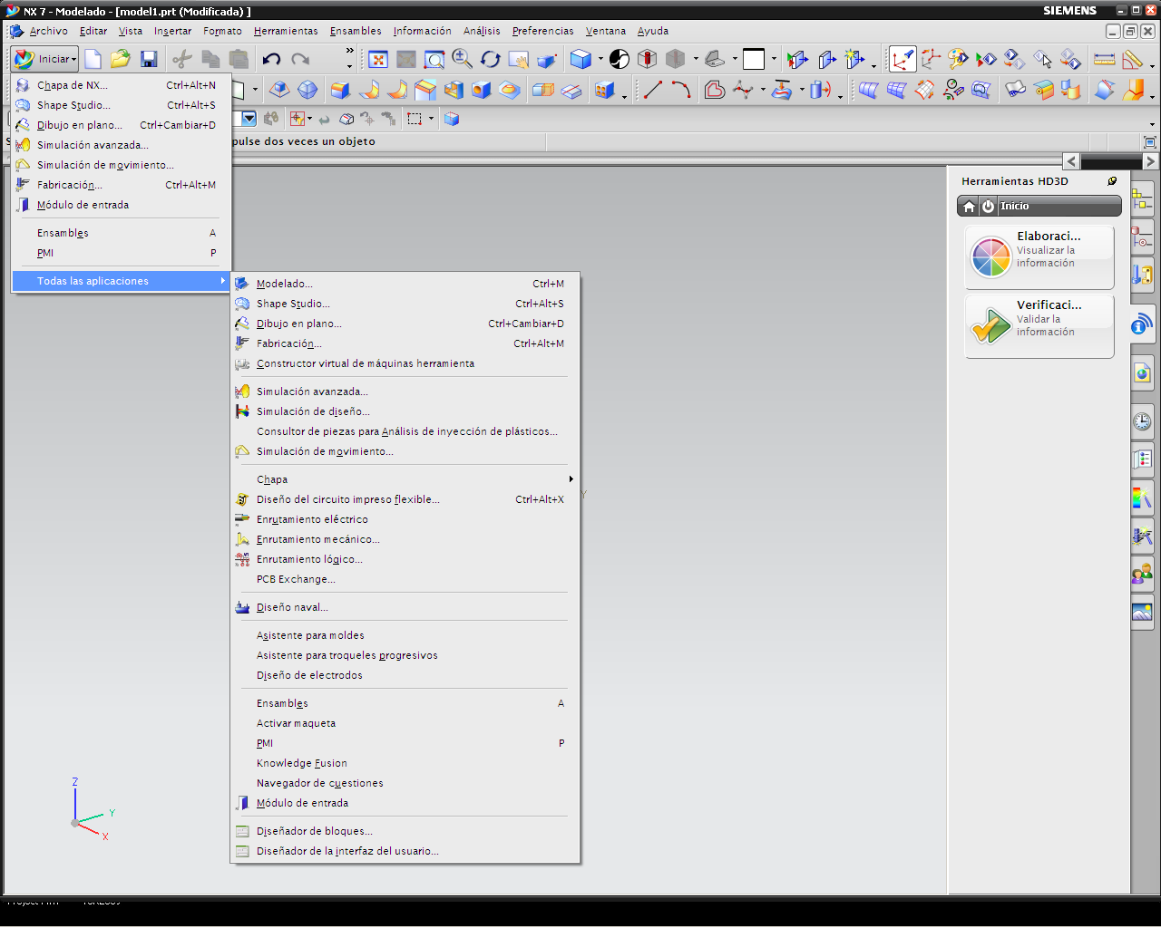1161x928 pixels.
Task: Select PCB Exchange... entry
Action: 405,579
